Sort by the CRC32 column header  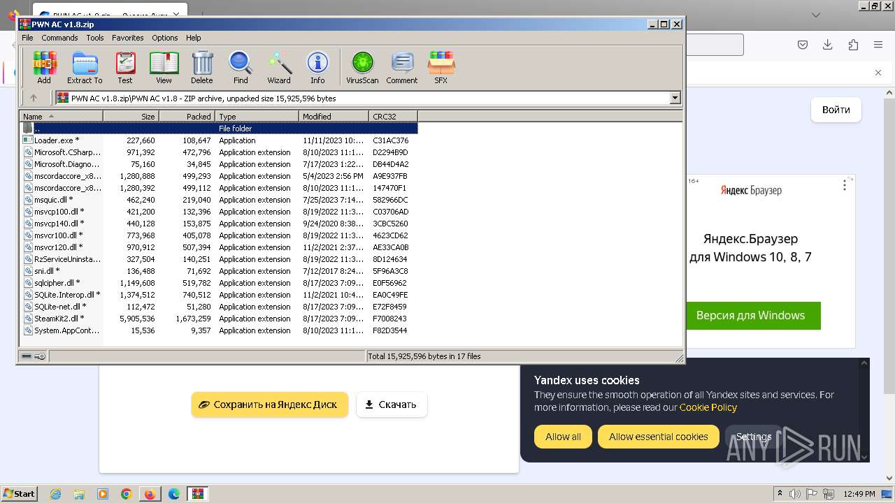394,117
